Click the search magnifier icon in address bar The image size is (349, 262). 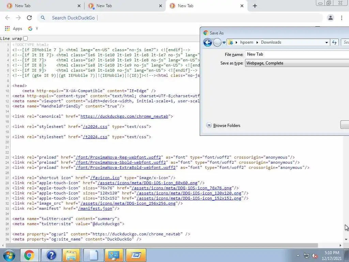coord(43,18)
